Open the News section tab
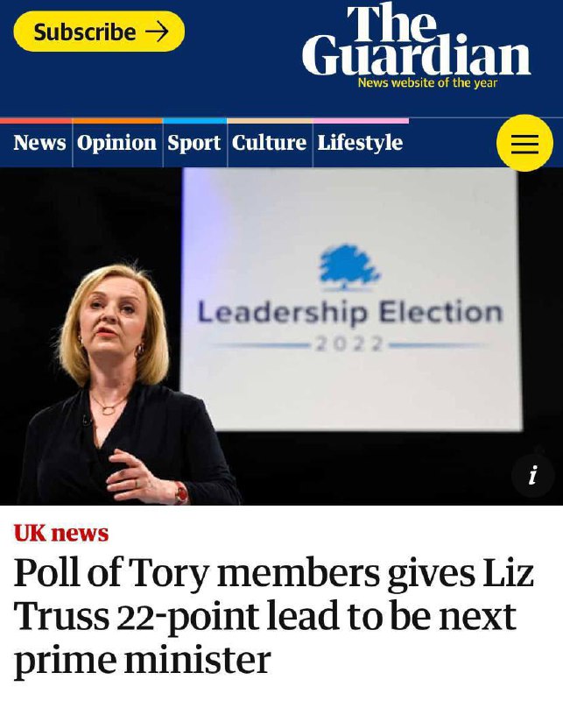The height and width of the screenshot is (701, 563). point(39,143)
